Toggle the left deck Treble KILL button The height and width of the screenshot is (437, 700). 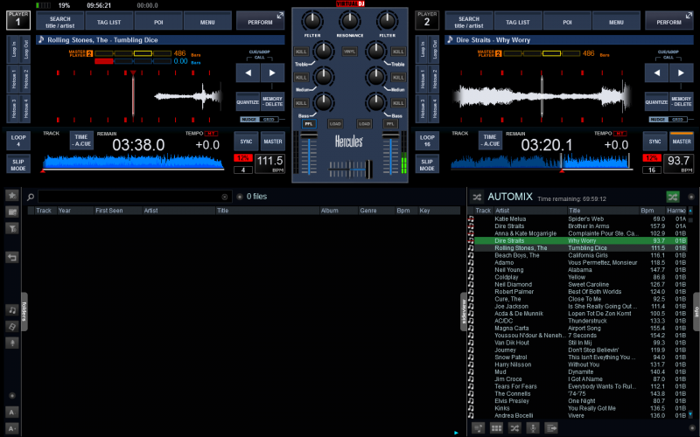point(301,52)
